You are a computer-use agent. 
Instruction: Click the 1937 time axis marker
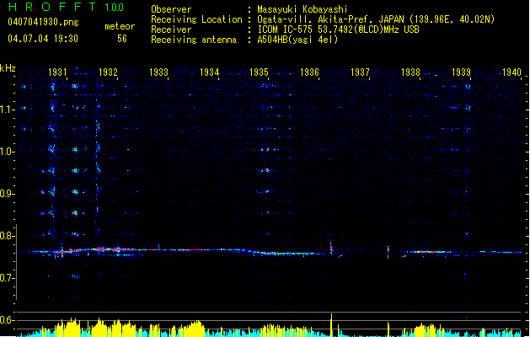coord(360,72)
